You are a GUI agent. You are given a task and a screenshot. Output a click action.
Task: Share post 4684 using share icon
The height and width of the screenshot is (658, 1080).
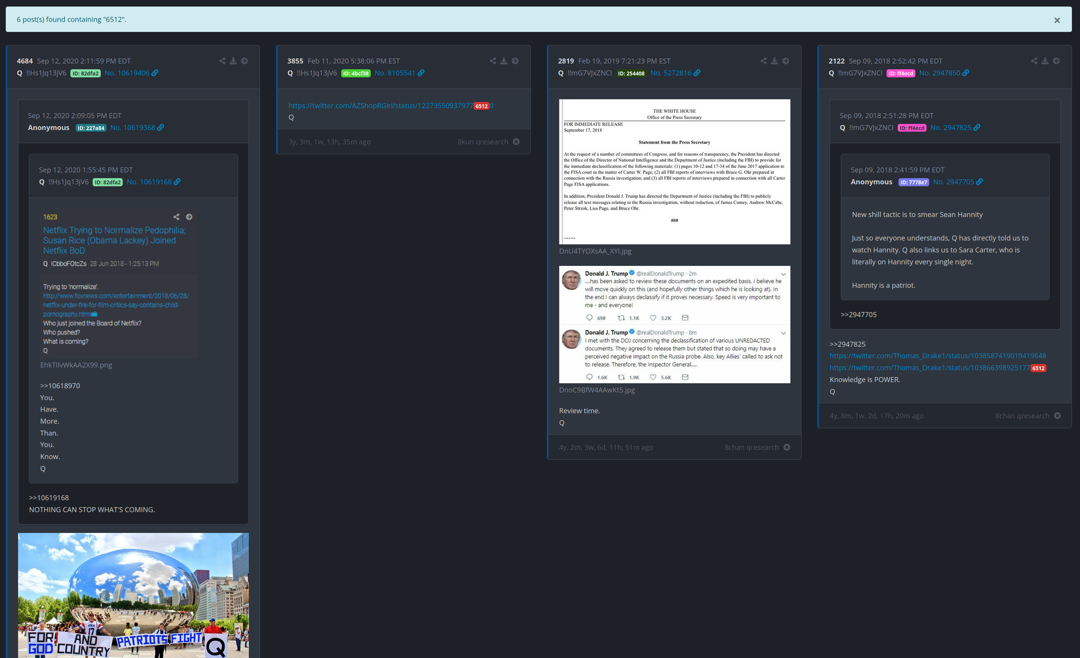[222, 61]
